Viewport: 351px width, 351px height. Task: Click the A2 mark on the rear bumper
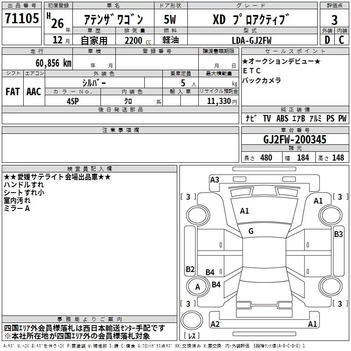pyautogui.click(x=215, y=324)
